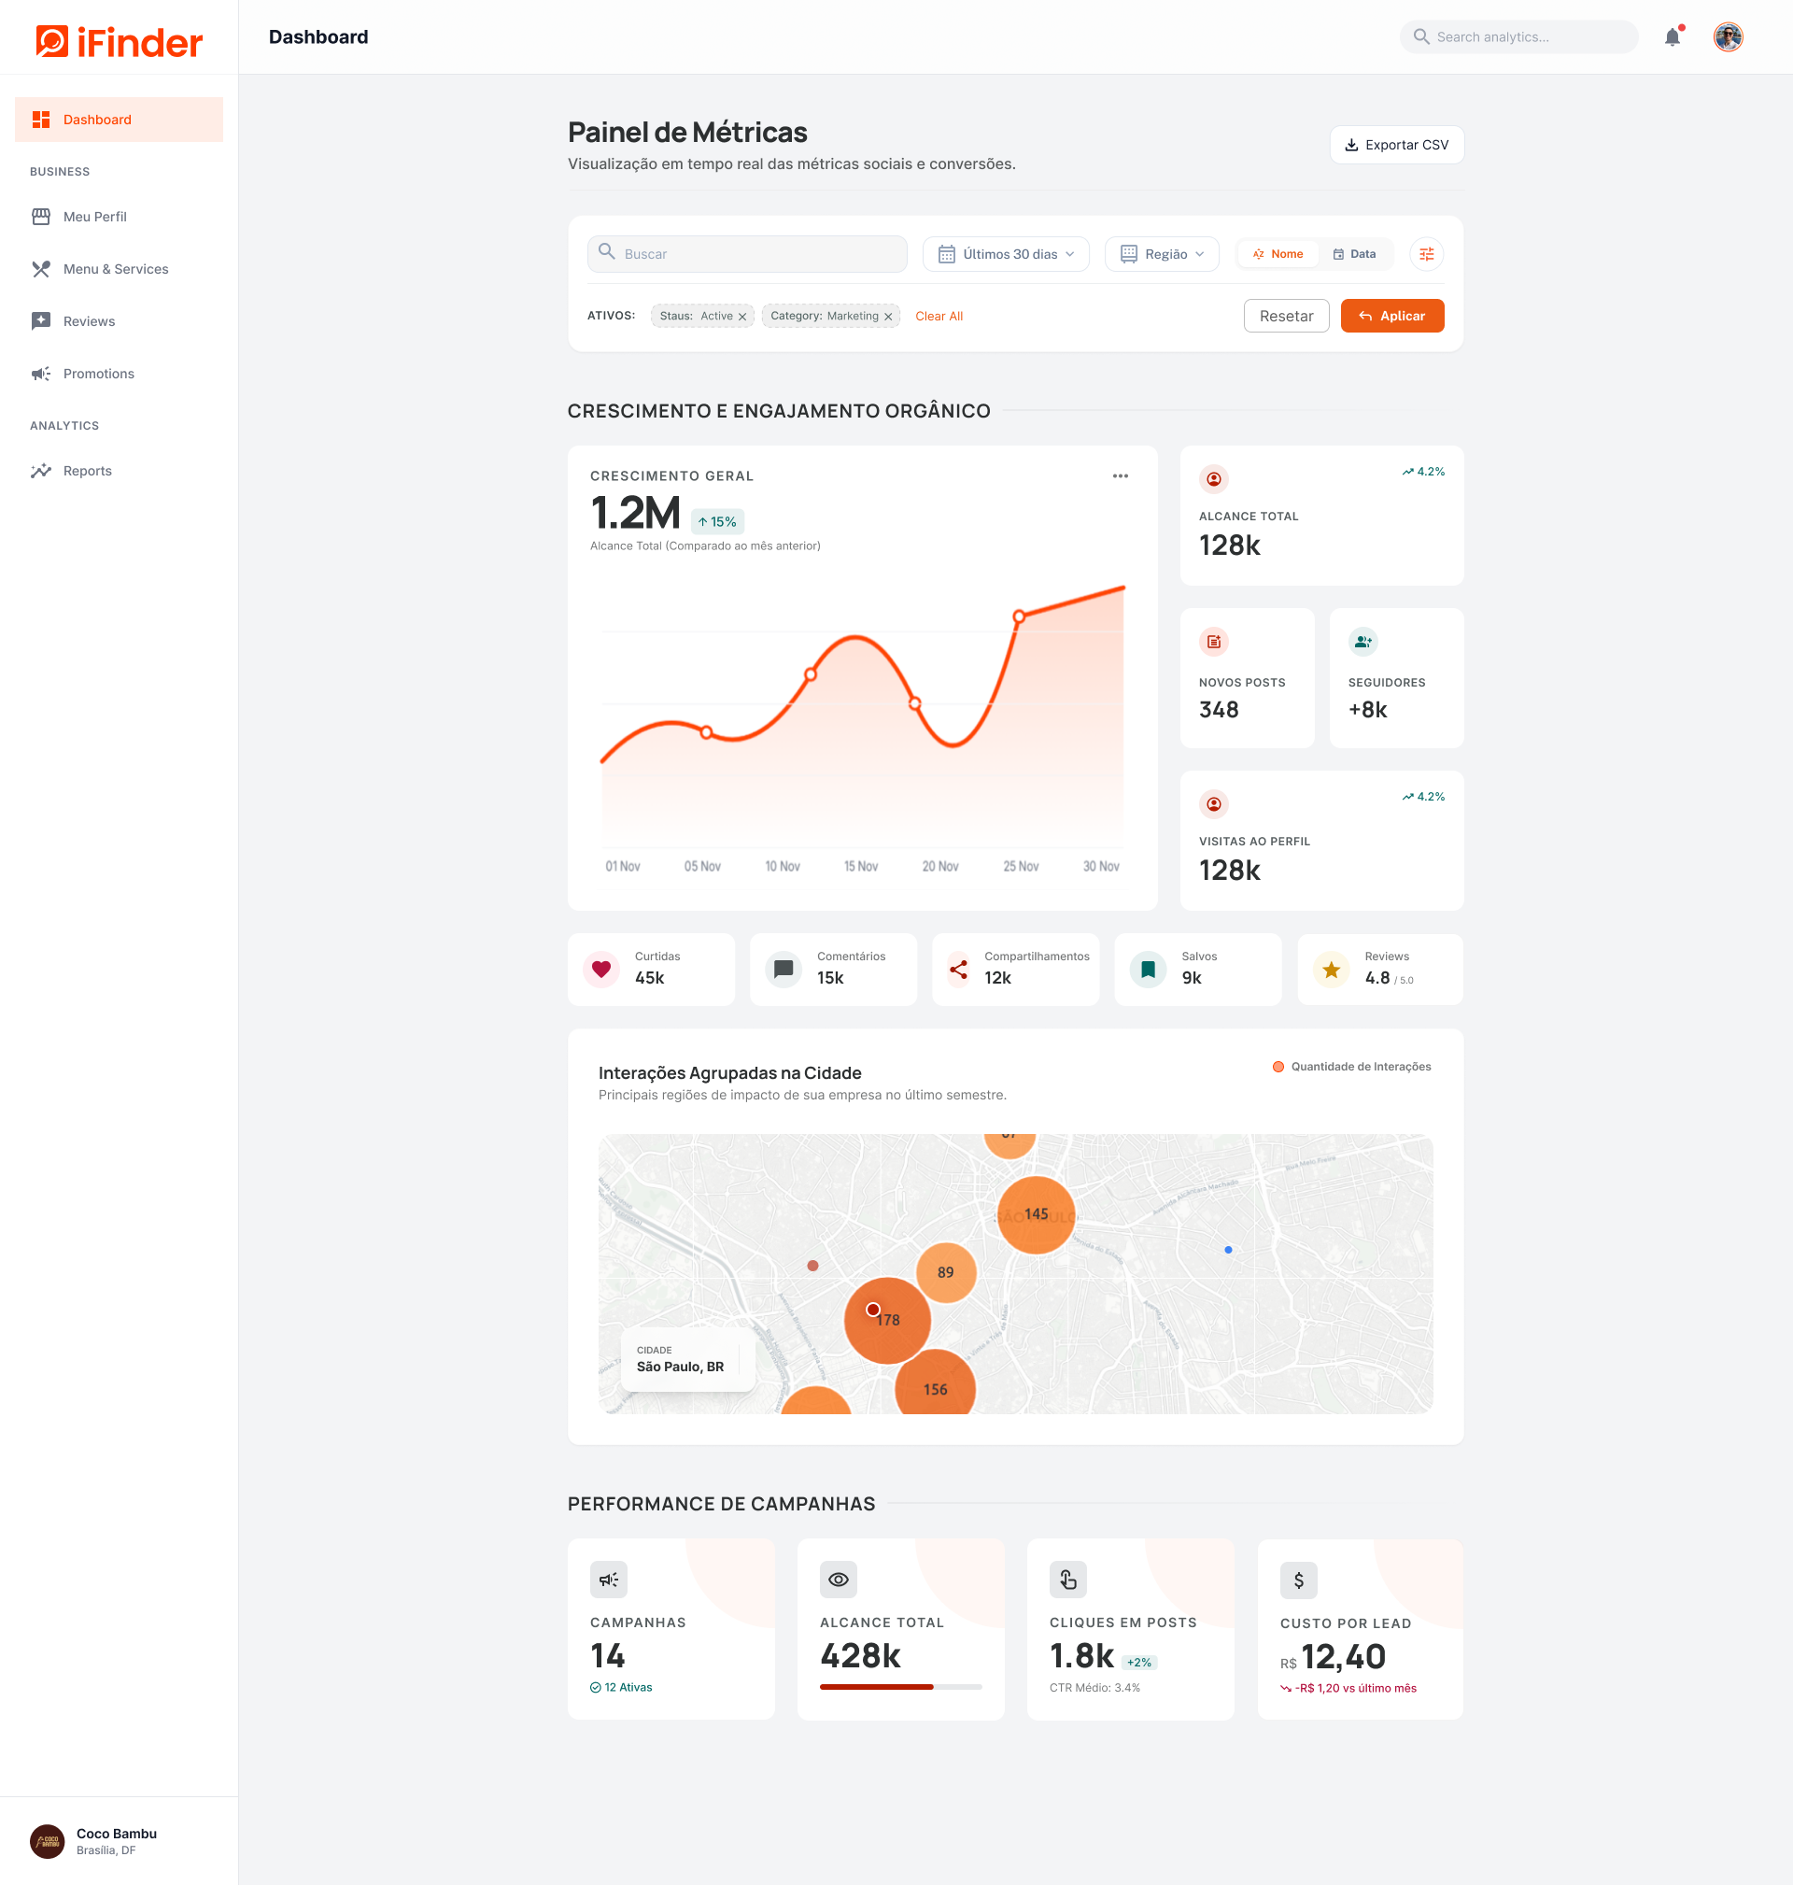Open the Promotions section

pyautogui.click(x=120, y=374)
